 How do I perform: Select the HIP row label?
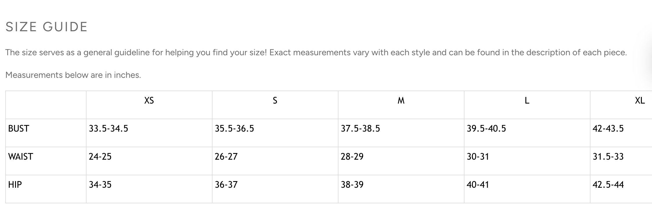15,185
